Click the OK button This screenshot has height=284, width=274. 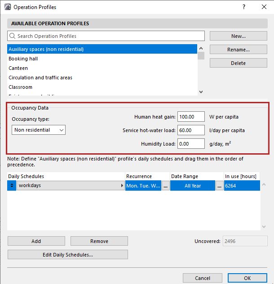(247, 278)
